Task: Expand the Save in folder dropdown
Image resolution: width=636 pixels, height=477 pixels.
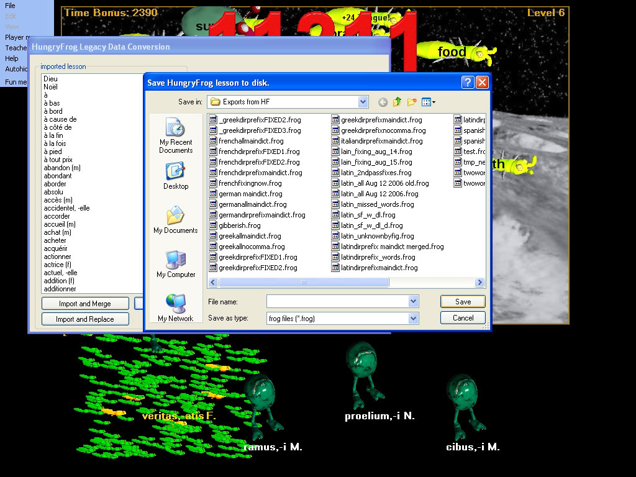Action: (x=363, y=102)
